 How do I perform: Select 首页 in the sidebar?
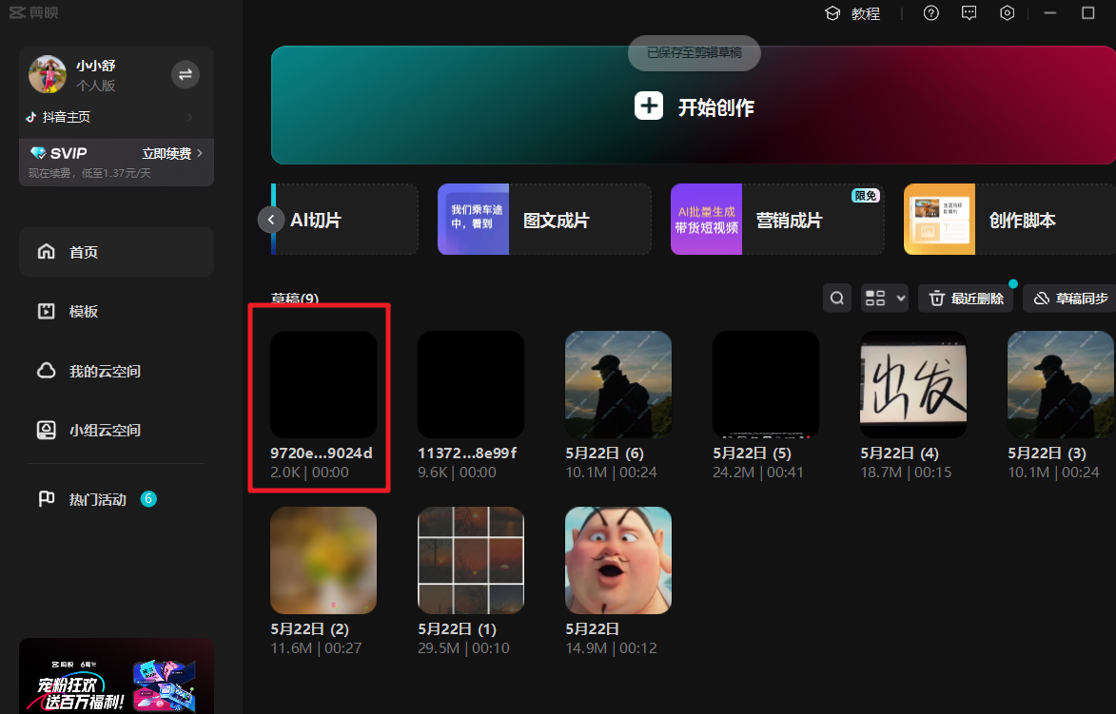[116, 252]
